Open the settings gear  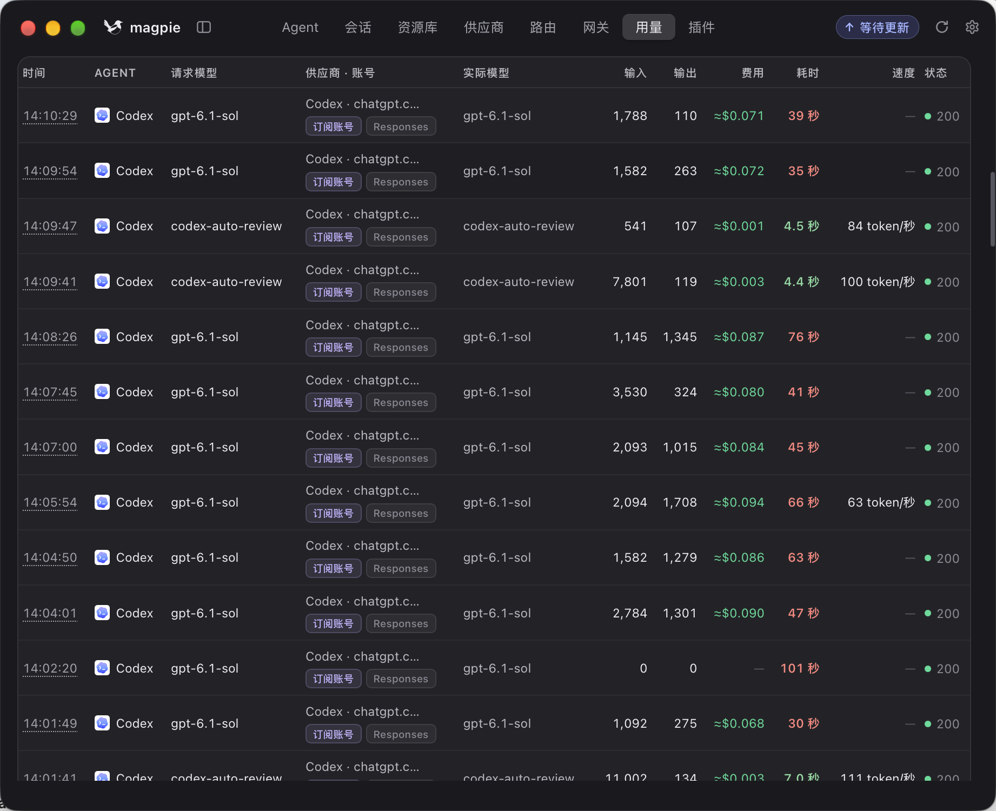click(972, 27)
